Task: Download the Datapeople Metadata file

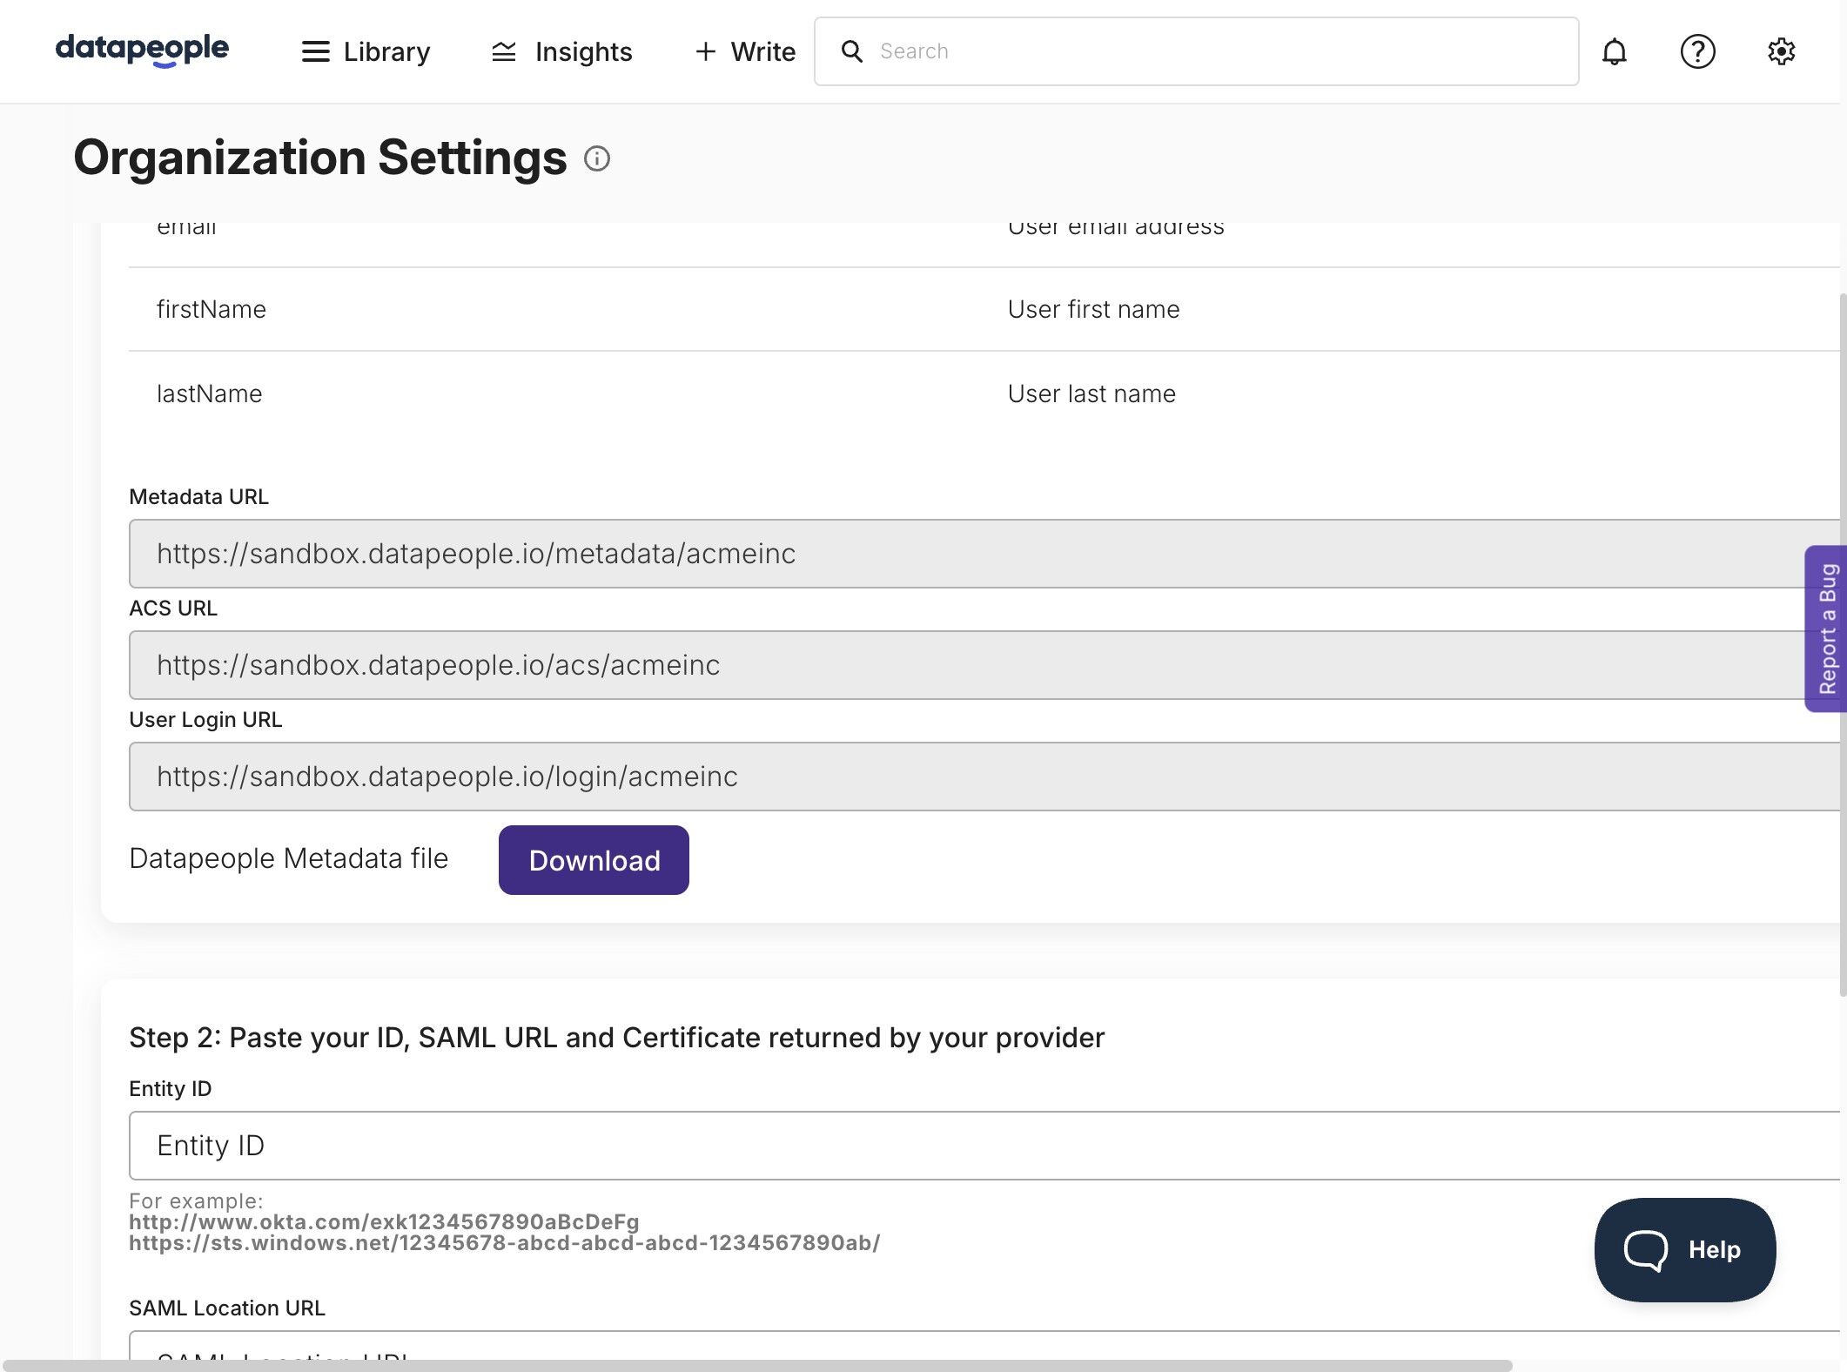Action: point(594,860)
